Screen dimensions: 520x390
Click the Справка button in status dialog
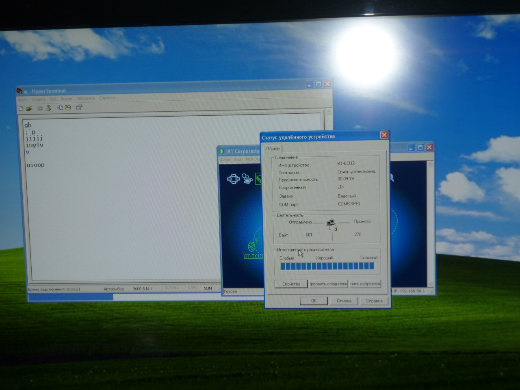pos(374,301)
